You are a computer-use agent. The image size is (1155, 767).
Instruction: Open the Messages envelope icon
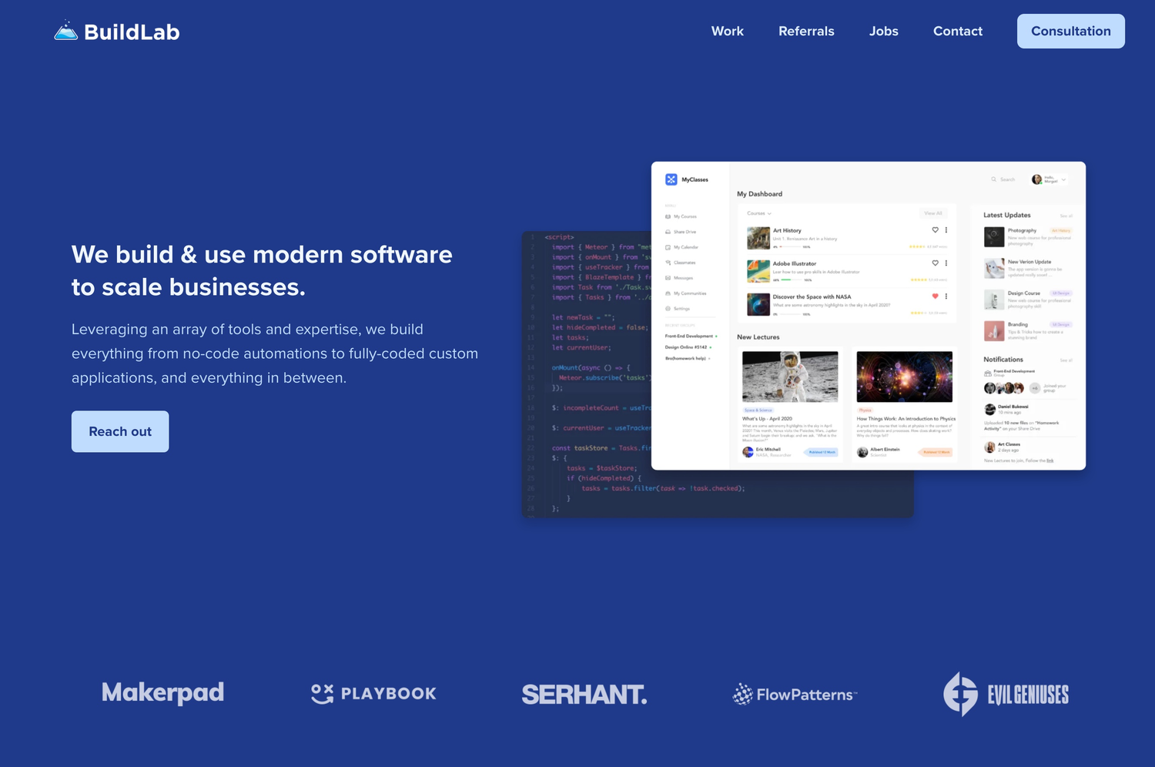[668, 278]
